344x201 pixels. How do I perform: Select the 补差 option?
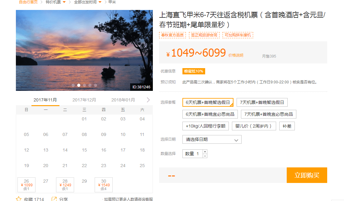click(287, 126)
